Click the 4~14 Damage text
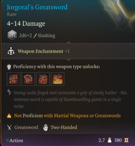This screenshot has width=135, height=146. [26, 24]
